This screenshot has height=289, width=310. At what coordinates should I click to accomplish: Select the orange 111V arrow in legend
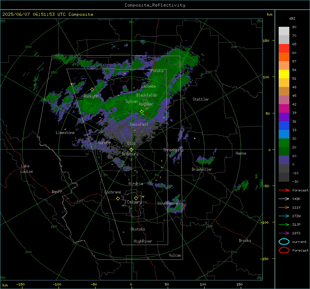284,207
